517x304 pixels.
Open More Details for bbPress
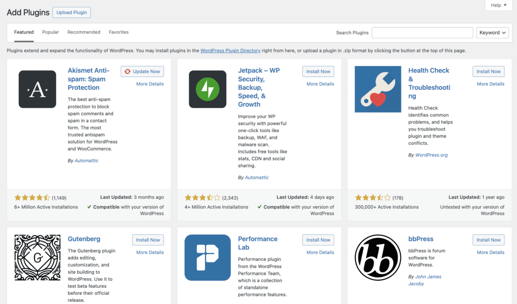point(491,252)
